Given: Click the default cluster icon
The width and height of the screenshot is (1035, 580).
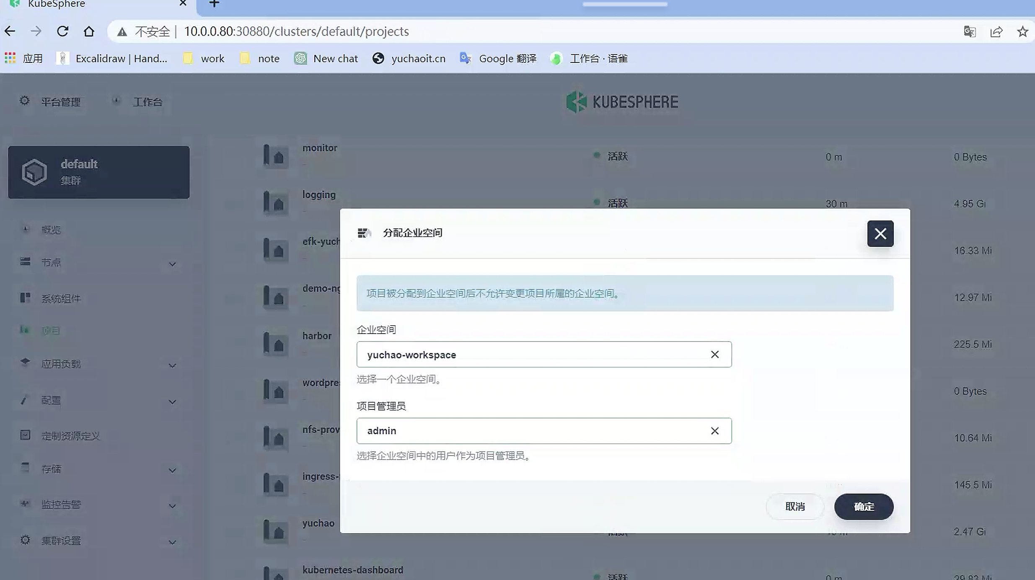Looking at the screenshot, I should [34, 172].
